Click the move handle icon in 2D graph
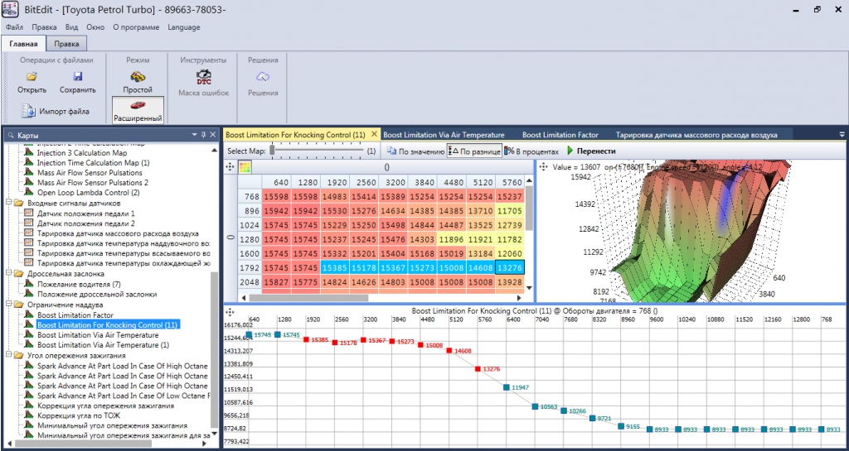 (230, 312)
